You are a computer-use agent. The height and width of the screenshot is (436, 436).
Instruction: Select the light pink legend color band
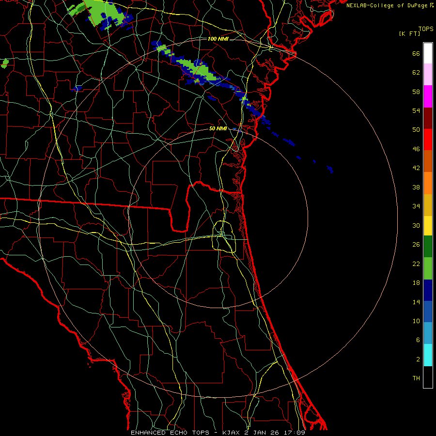point(428,75)
